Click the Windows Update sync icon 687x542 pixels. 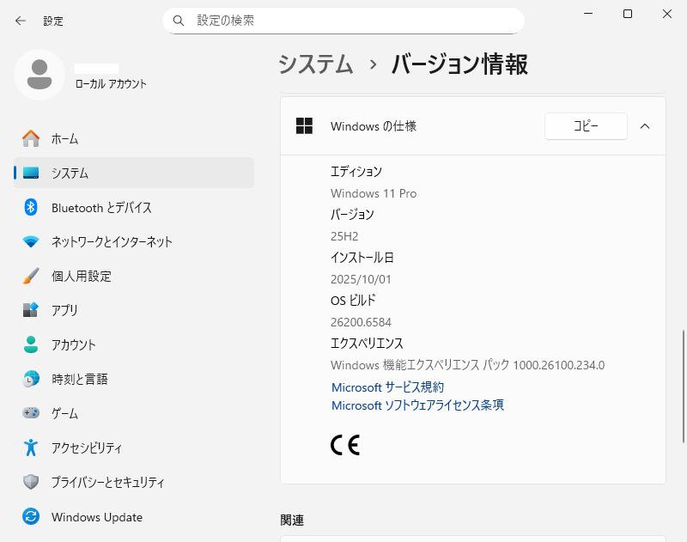(31, 517)
